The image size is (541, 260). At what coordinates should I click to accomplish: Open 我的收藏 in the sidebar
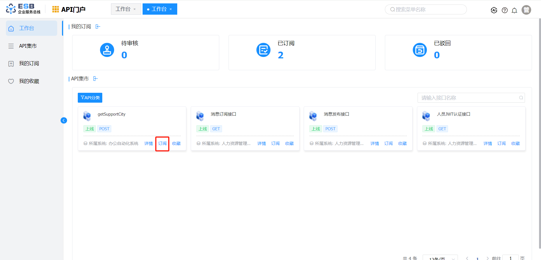tap(29, 81)
